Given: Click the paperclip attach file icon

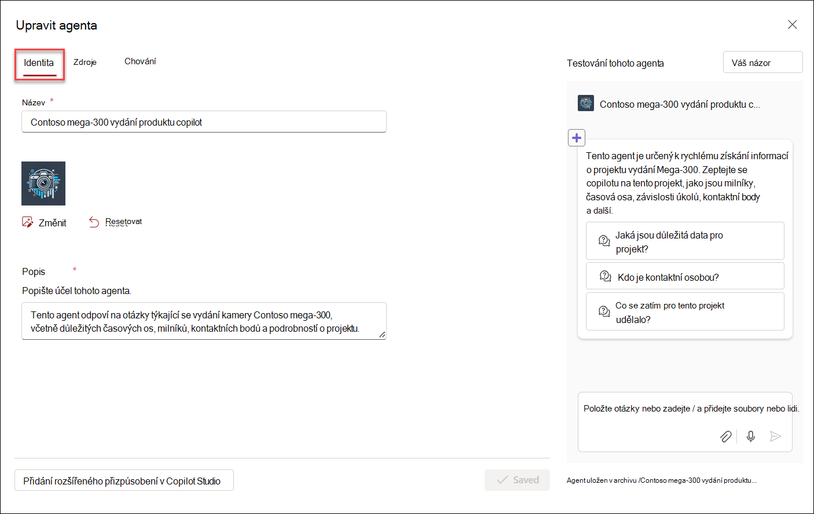Looking at the screenshot, I should point(725,436).
